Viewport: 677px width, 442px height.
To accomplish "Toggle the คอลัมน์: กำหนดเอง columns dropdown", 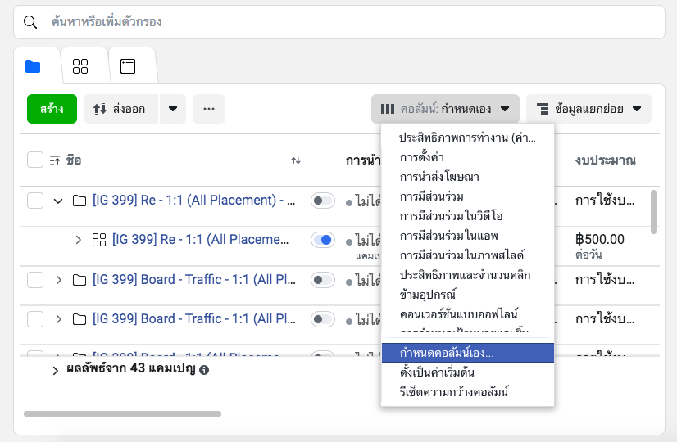I will click(x=445, y=109).
